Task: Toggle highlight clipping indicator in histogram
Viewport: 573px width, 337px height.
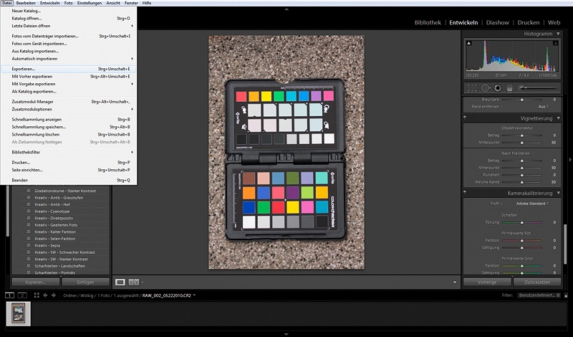Action: (555, 43)
